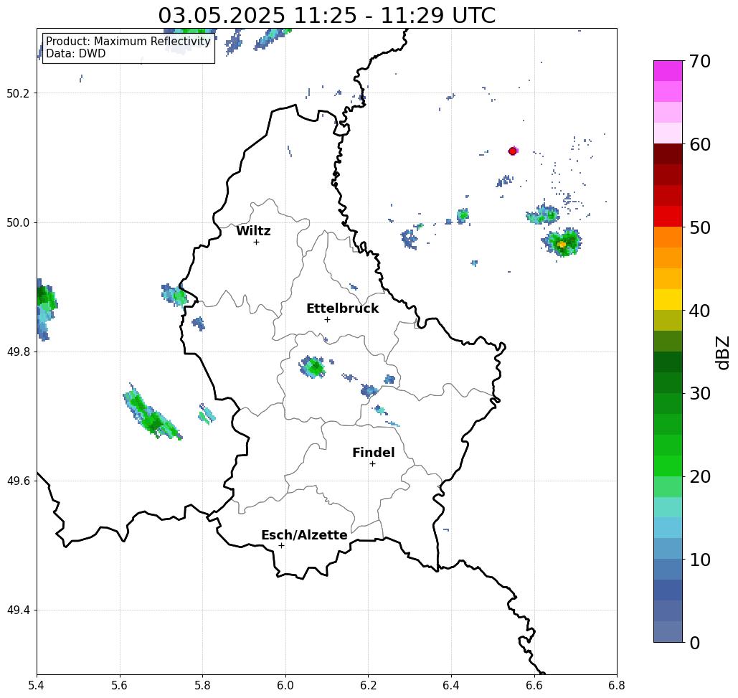Click the Wiltz label
Viewport: 738px width, 698px height.
253,231
